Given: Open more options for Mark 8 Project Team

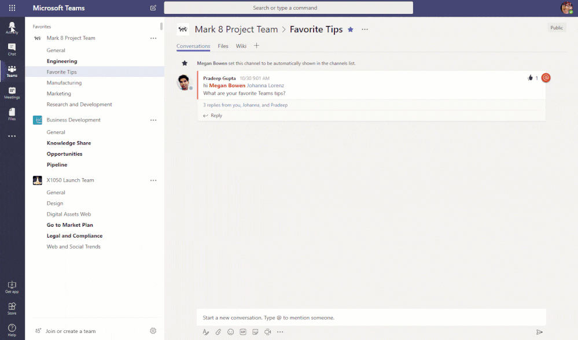Looking at the screenshot, I should [153, 38].
